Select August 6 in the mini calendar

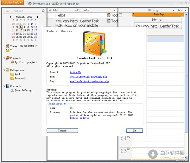(21, 27)
